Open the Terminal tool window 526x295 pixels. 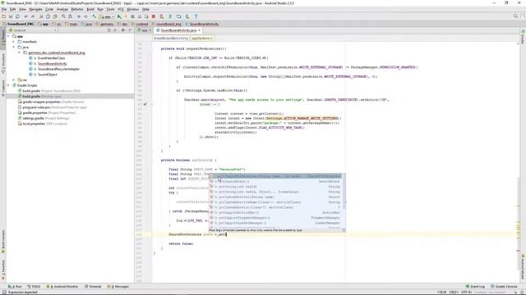click(93, 287)
